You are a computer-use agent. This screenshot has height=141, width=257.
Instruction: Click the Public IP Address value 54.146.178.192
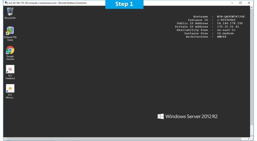pyautogui.click(x=230, y=23)
